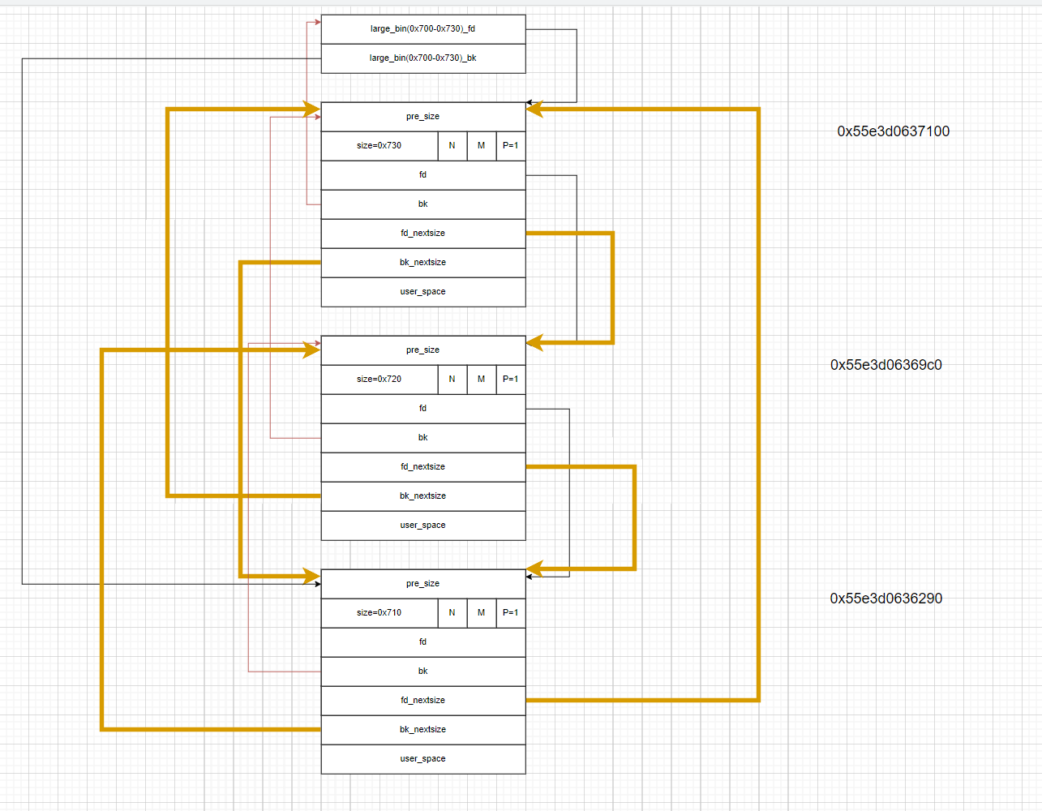The image size is (1042, 811).
Task: Click pre_size cell of the 0x710 chunk
Action: click(423, 584)
